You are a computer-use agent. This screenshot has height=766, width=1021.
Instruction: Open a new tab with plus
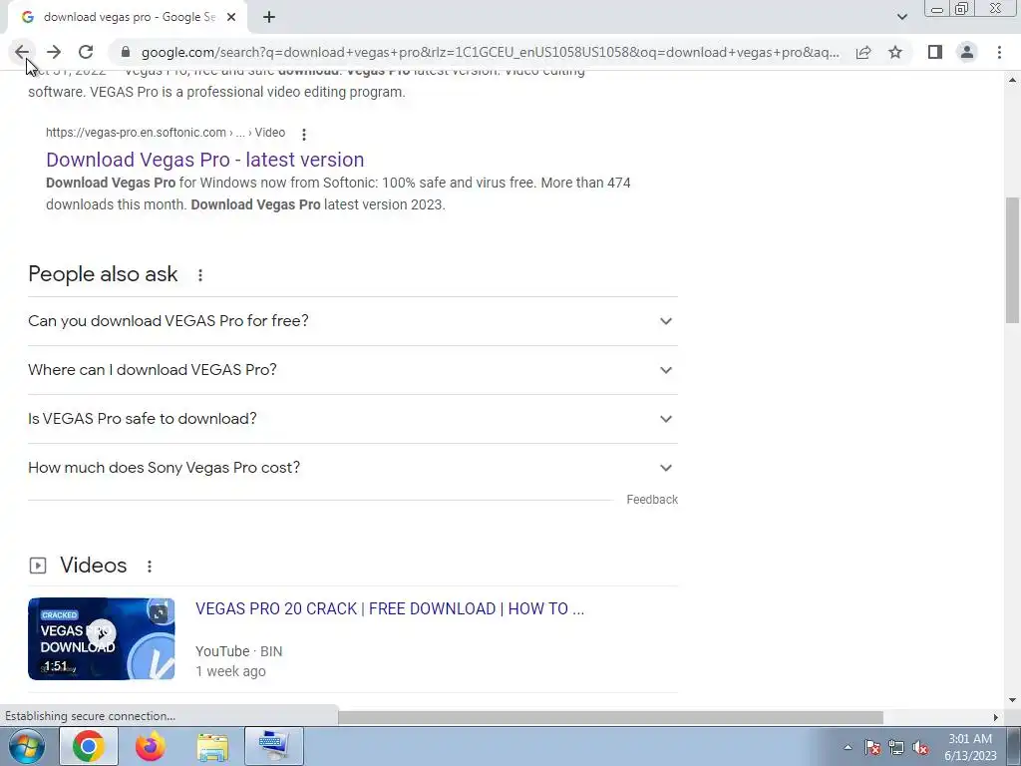(x=269, y=18)
